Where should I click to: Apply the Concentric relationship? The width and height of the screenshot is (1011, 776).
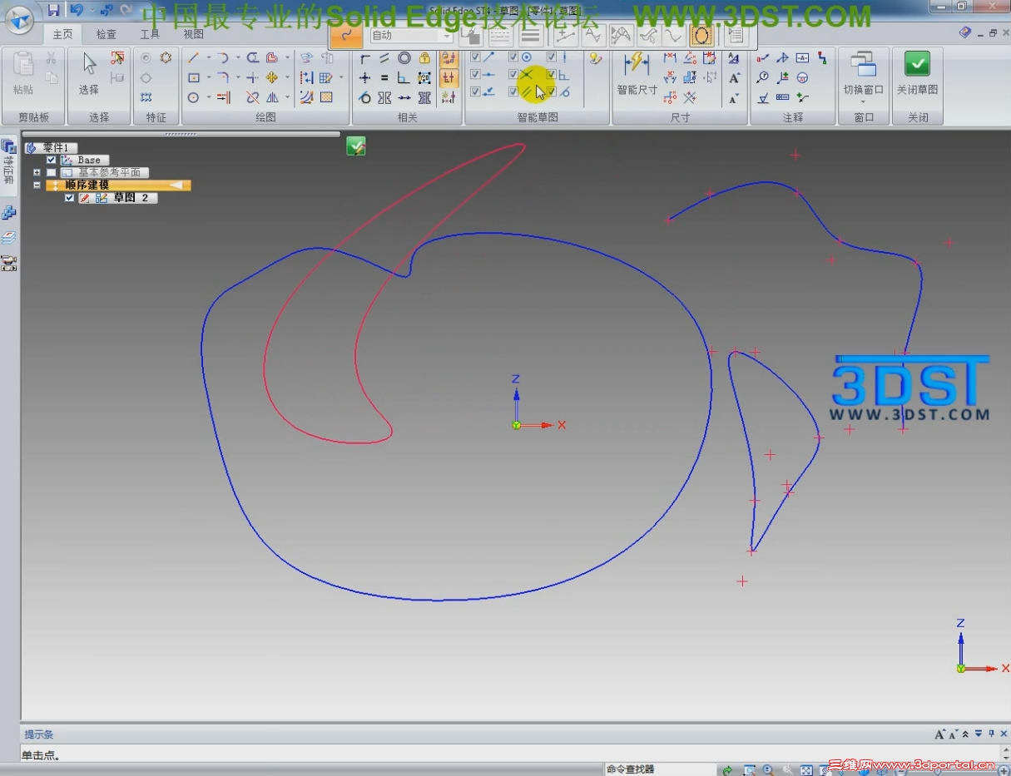point(404,57)
